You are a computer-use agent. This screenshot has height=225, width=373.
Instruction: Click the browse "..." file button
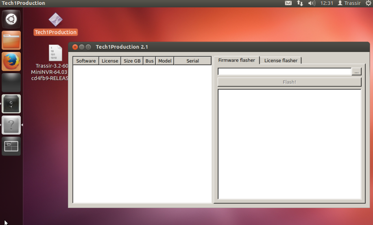(x=356, y=72)
